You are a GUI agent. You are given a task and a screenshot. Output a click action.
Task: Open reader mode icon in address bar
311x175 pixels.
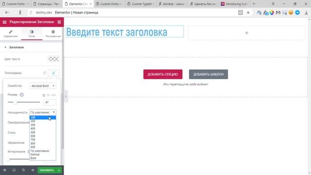(241, 13)
